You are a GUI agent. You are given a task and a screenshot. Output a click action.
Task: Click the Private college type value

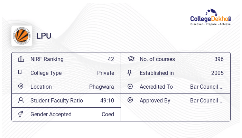tap(105, 73)
